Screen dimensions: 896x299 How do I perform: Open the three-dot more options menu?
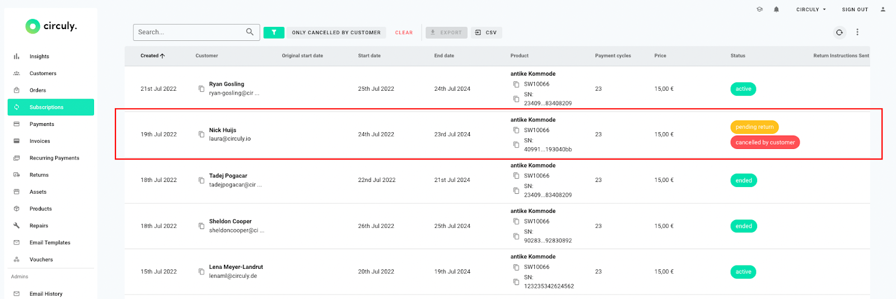857,32
